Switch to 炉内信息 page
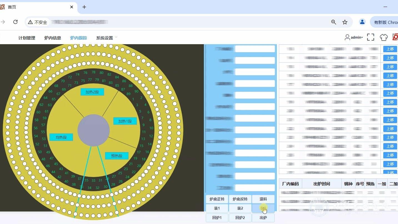This screenshot has width=398, height=224. click(52, 38)
